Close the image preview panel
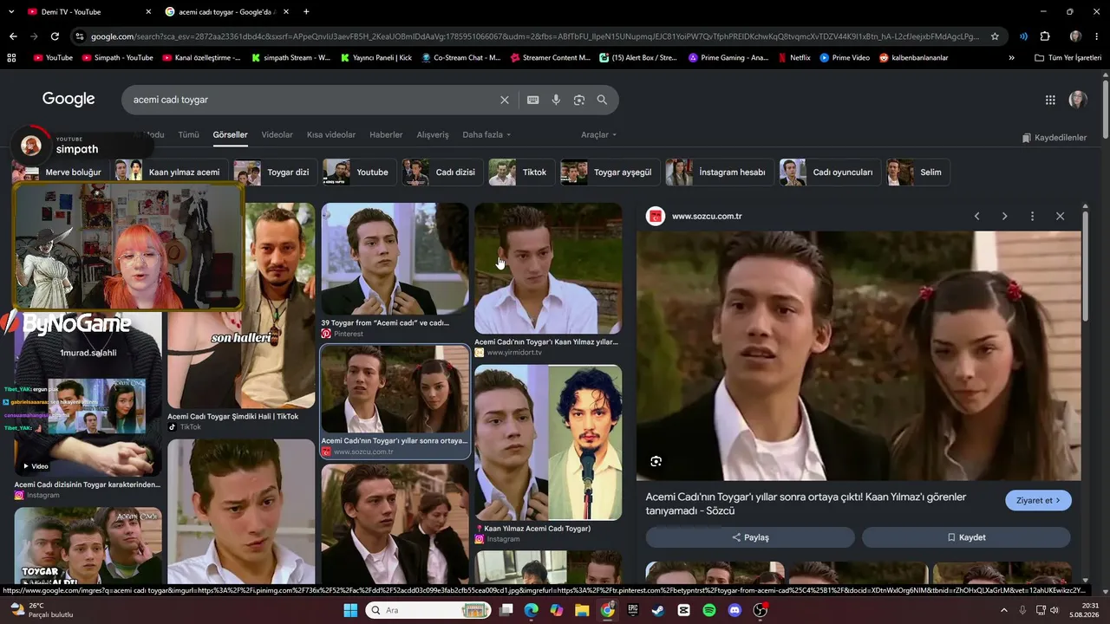This screenshot has height=624, width=1110. (1060, 216)
